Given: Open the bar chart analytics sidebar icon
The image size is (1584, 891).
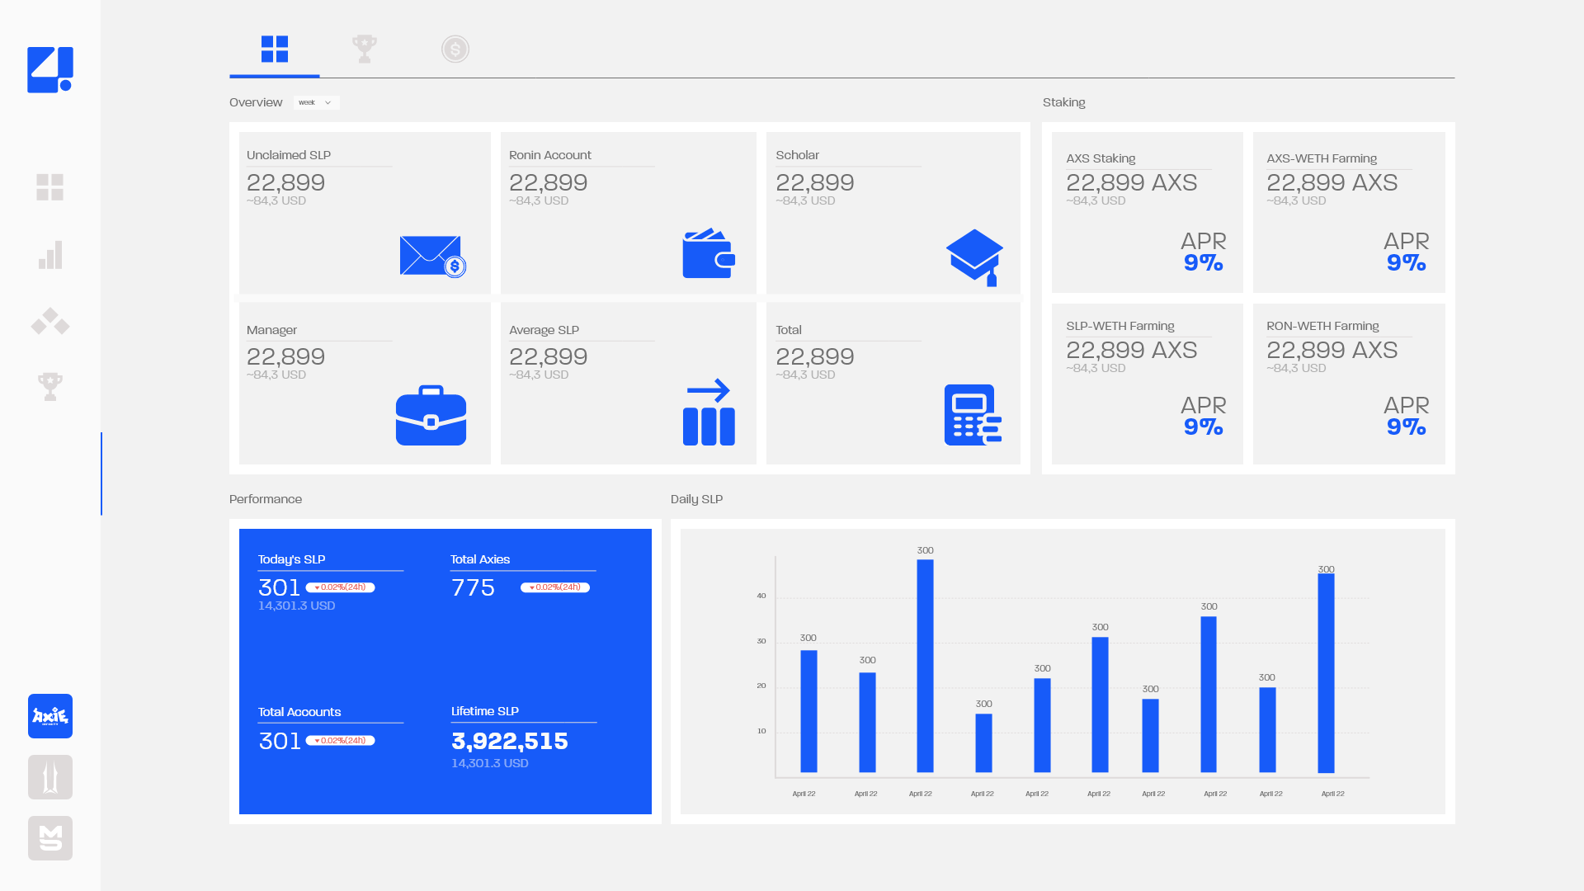Looking at the screenshot, I should pyautogui.click(x=50, y=255).
